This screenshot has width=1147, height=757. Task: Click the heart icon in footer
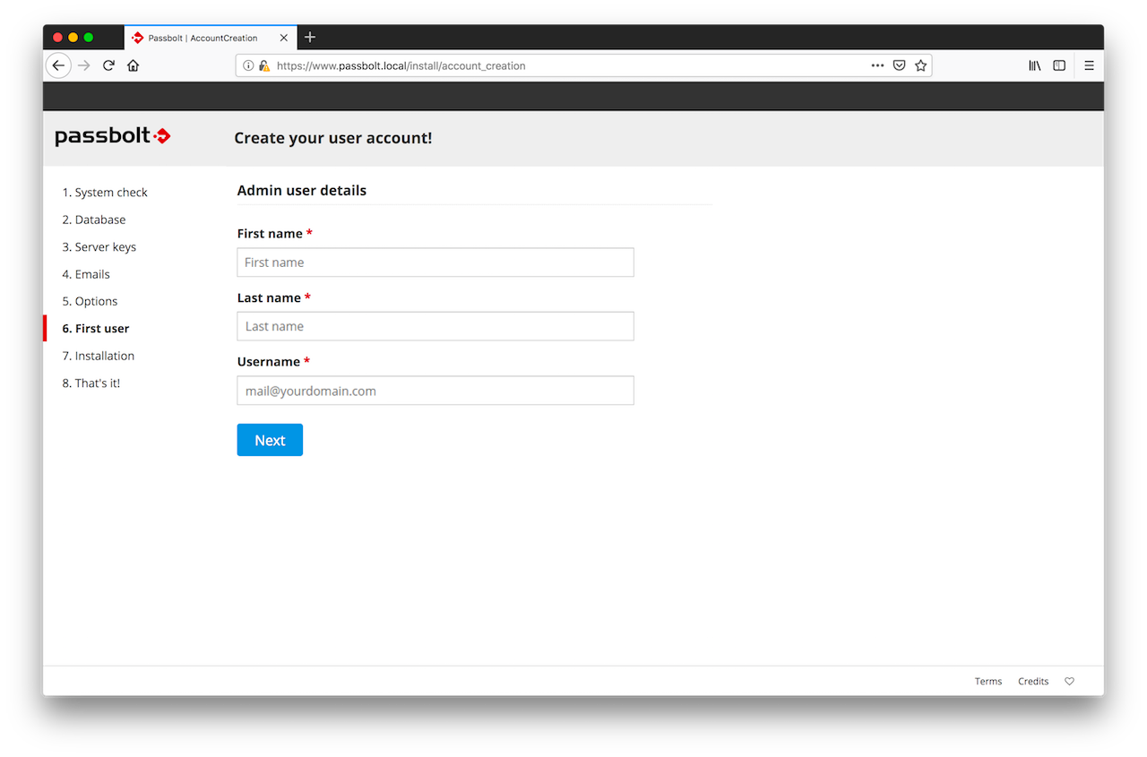tap(1069, 682)
